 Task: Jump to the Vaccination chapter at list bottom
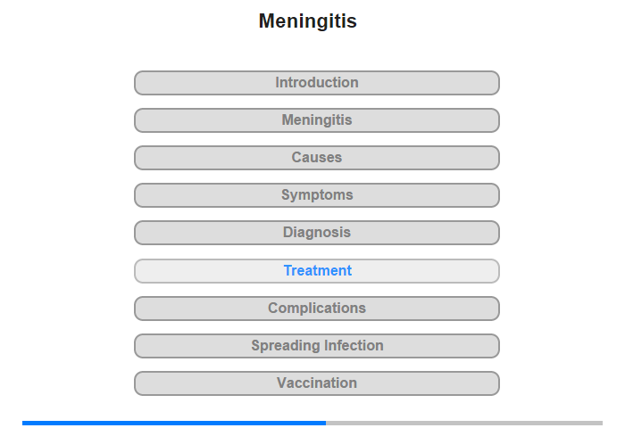pyautogui.click(x=317, y=383)
